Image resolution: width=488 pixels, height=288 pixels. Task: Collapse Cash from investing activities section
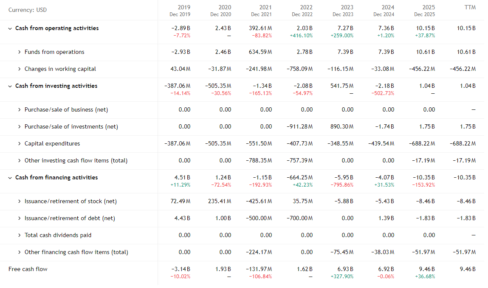pyautogui.click(x=10, y=86)
